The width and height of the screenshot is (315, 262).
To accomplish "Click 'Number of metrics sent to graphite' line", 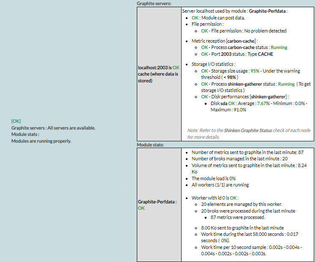I will [247, 152].
